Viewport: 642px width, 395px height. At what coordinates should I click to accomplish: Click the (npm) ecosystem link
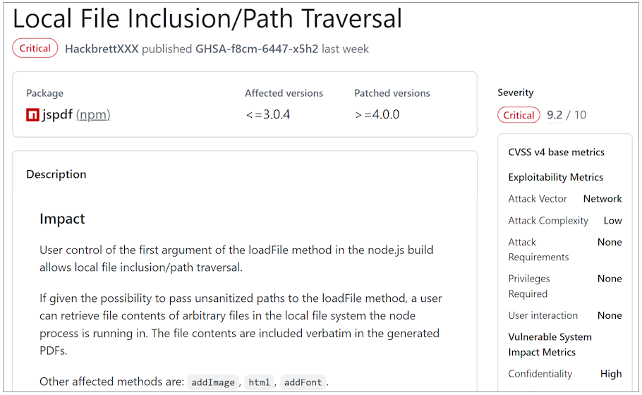(93, 115)
